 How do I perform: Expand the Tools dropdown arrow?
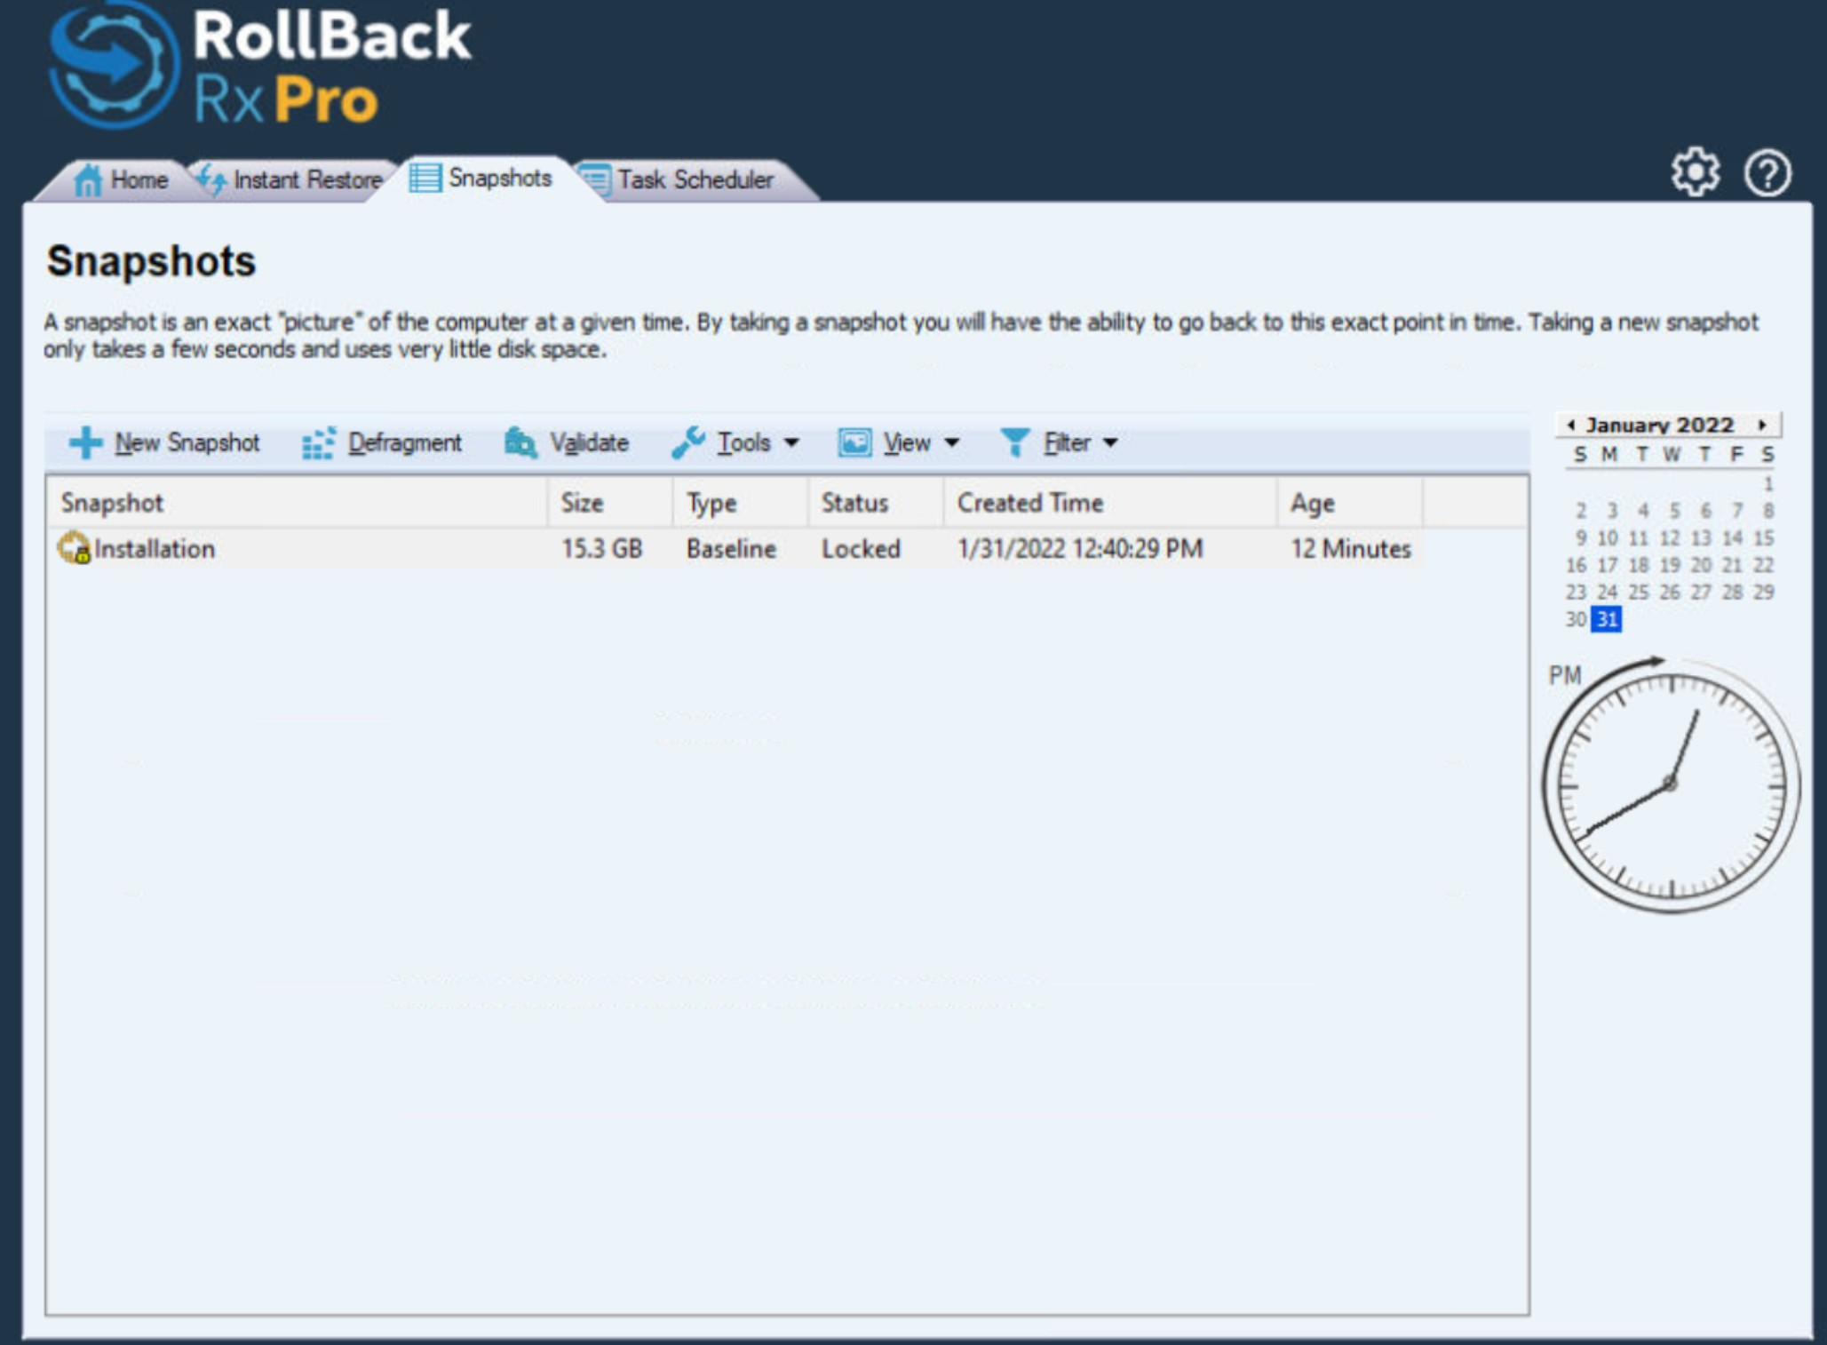pos(791,442)
